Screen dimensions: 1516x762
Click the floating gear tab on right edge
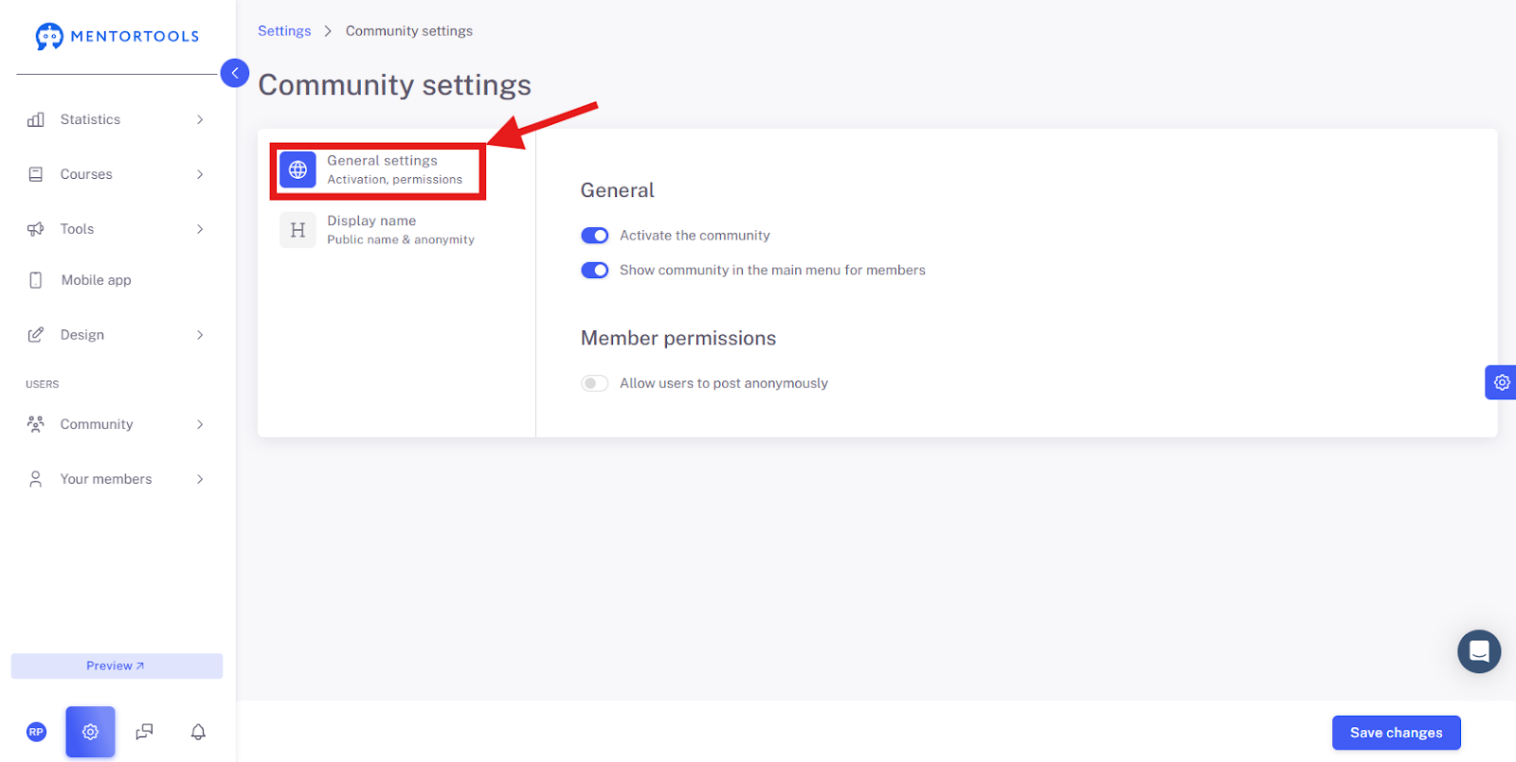point(1501,382)
